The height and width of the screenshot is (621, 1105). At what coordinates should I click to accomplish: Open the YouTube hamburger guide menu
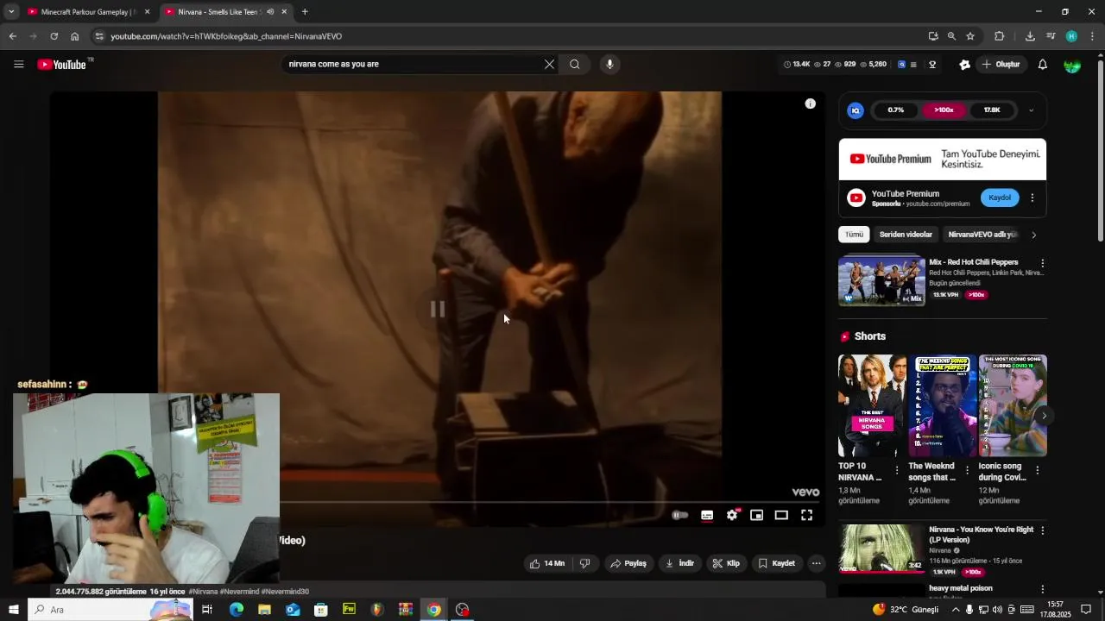pyautogui.click(x=18, y=64)
